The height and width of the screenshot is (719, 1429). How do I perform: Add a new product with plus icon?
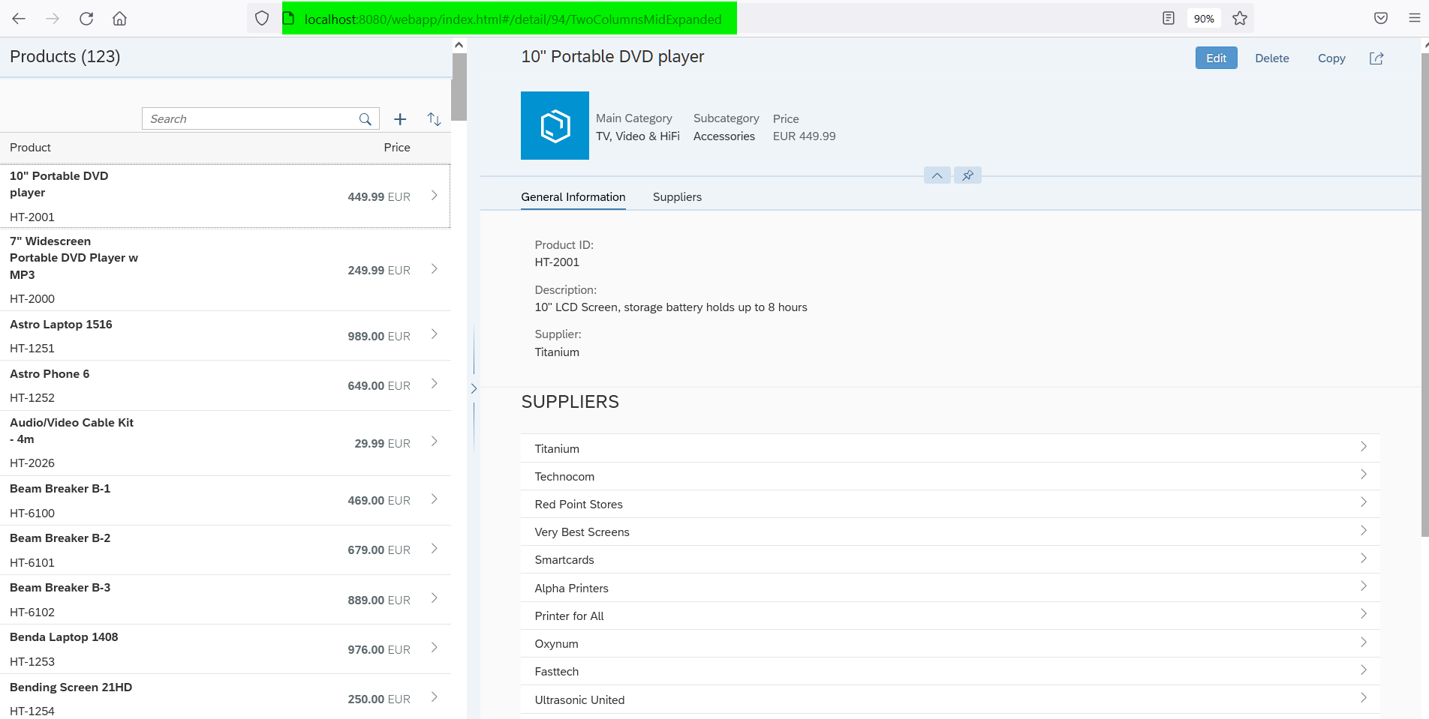[x=400, y=119]
